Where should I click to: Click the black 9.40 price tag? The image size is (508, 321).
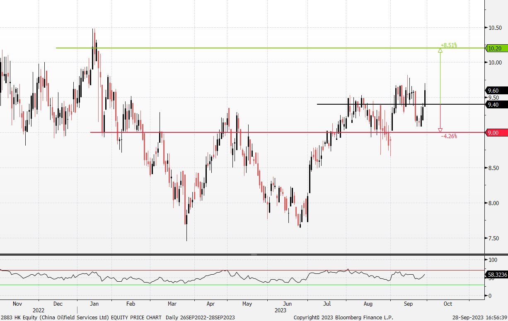point(493,105)
